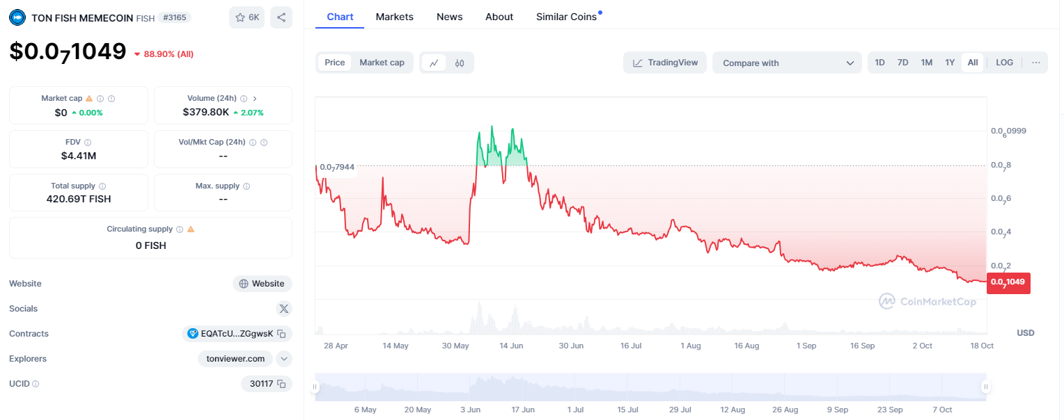Screen dimensions: 1064x420
Task: Expand the explorers list chevron
Action: point(284,359)
